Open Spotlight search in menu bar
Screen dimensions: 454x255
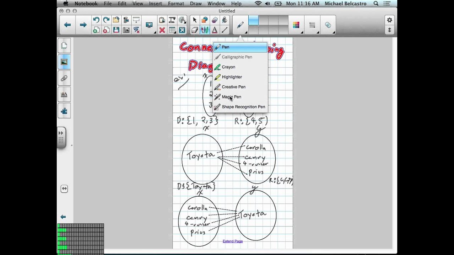376,4
